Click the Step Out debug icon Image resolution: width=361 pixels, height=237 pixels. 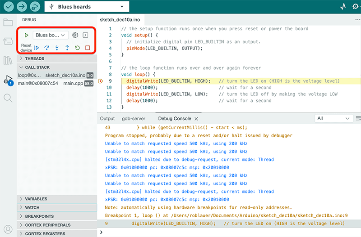[x=67, y=48]
